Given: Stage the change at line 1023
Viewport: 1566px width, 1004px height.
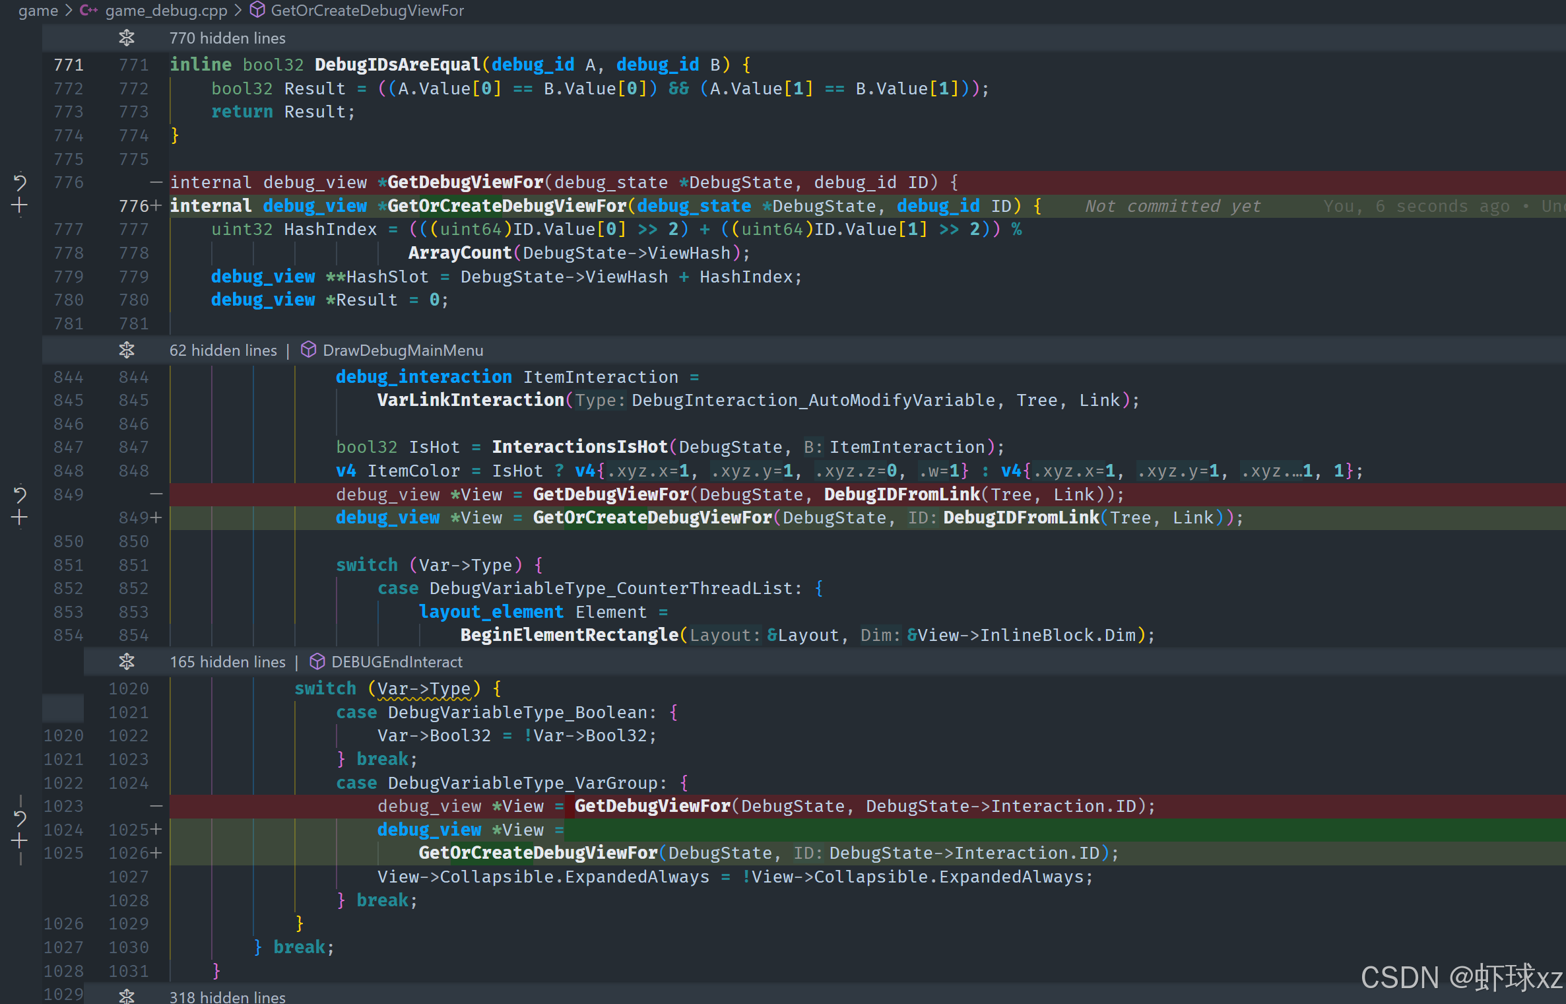Looking at the screenshot, I should pyautogui.click(x=20, y=841).
